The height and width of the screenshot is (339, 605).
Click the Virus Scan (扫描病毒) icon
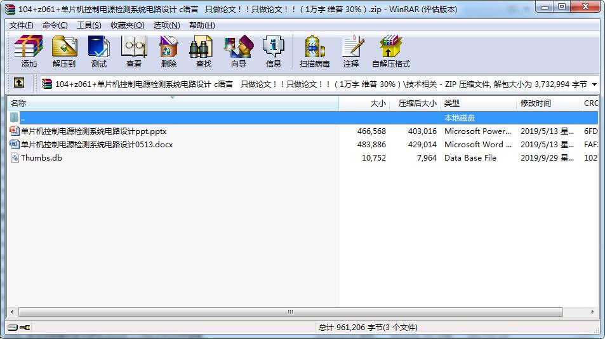point(314,46)
